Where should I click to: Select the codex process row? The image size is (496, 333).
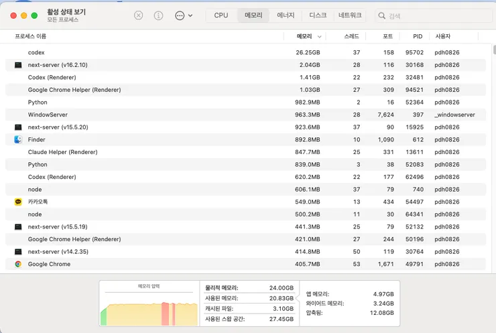tap(245, 52)
